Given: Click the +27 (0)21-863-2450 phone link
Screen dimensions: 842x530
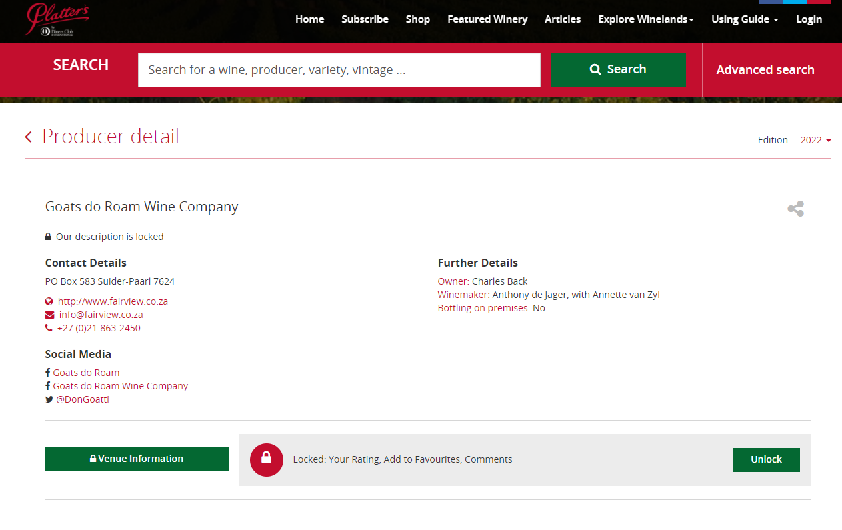Looking at the screenshot, I should coord(99,328).
